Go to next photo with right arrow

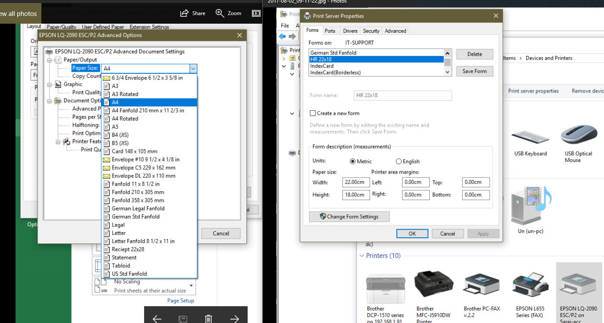234,319
